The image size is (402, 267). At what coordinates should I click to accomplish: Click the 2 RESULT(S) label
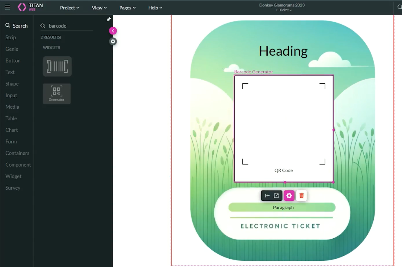pos(51,37)
